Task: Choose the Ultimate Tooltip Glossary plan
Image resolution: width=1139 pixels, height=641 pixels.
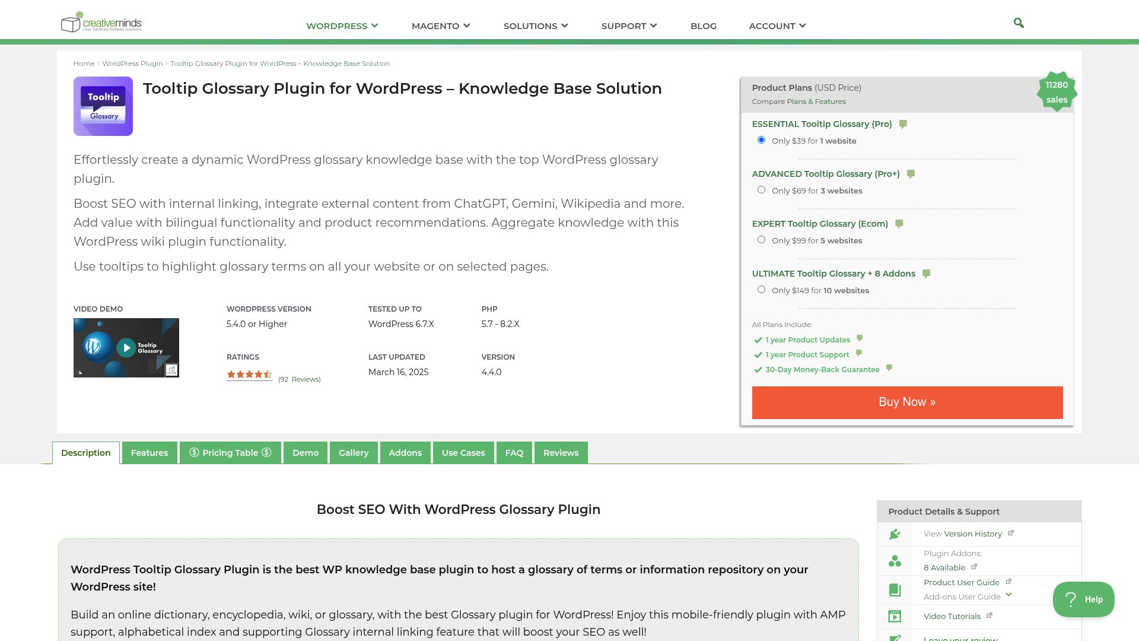Action: [762, 288]
